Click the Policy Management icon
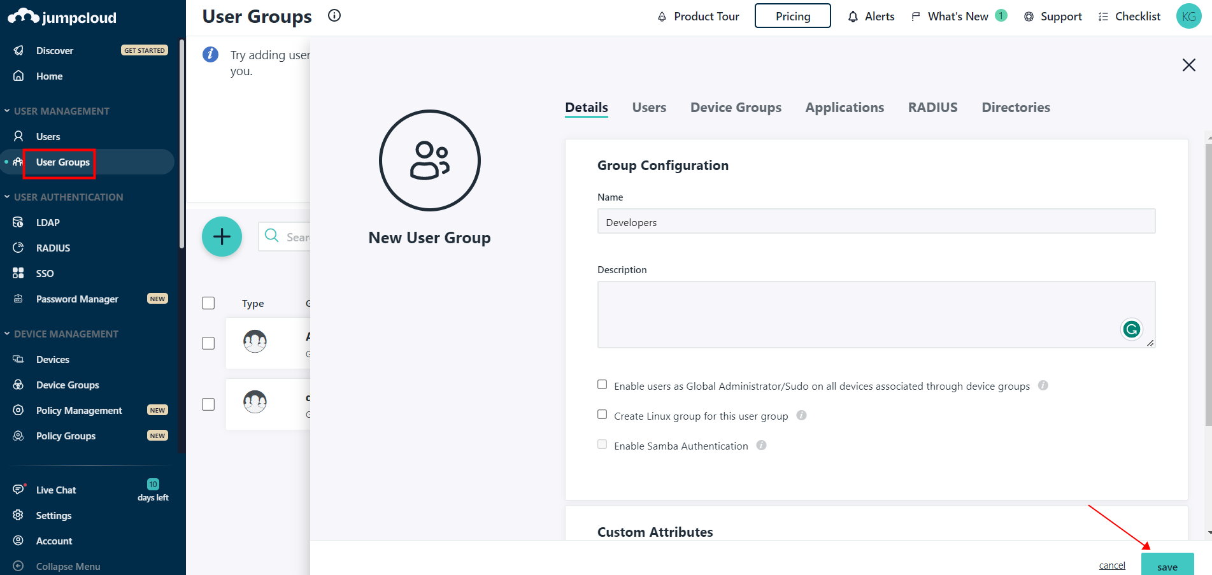The image size is (1212, 575). [18, 410]
